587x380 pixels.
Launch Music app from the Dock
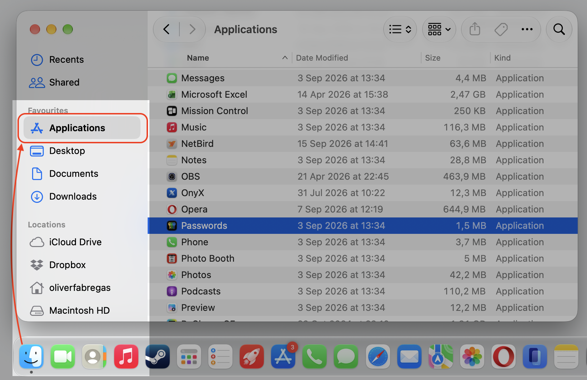(x=126, y=356)
